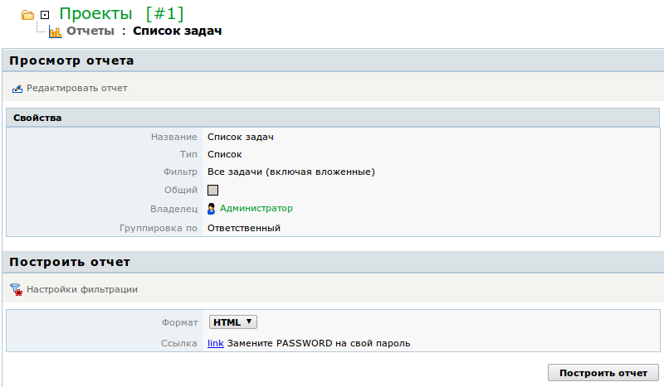This screenshot has width=664, height=387.
Task: Select the Список задач breadcrumb title
Action: [178, 31]
